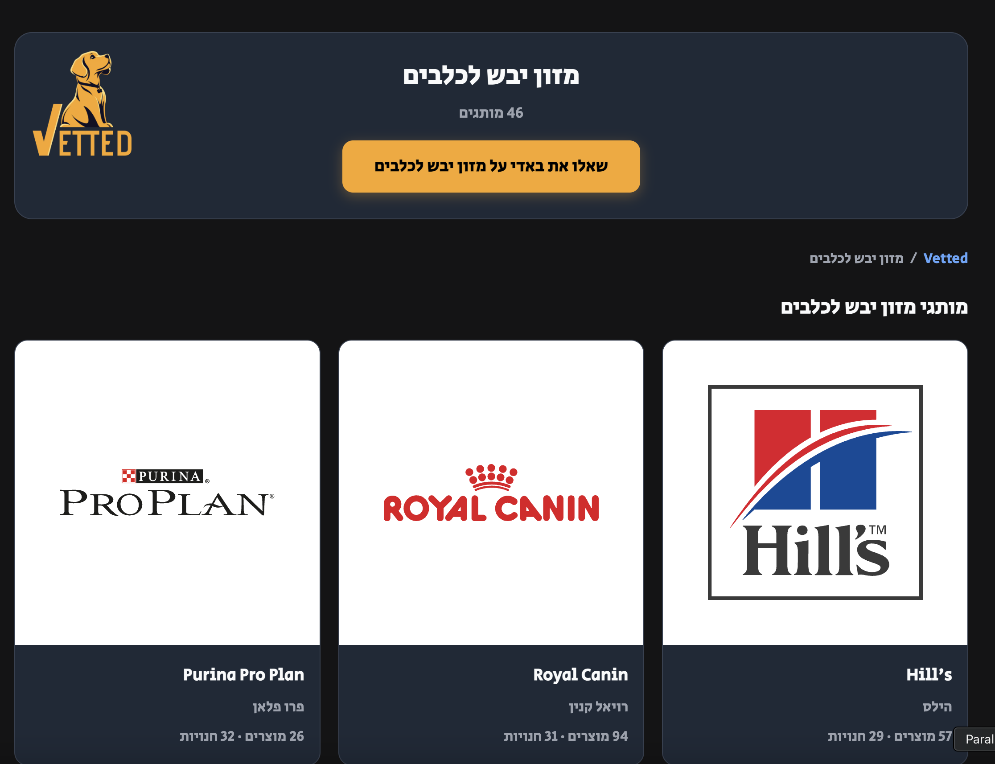Click the main dry dog food heading

tap(491, 75)
